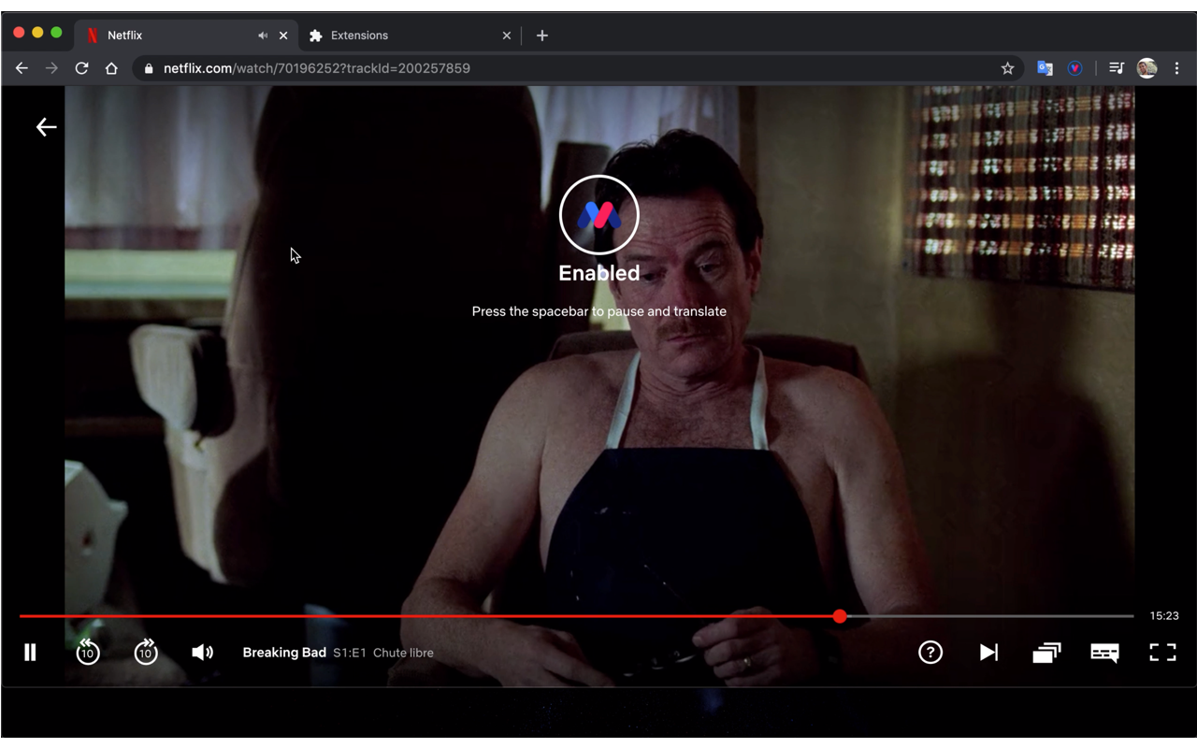View site info via the padlock
Image resolution: width=1197 pixels, height=748 pixels.
click(x=149, y=68)
